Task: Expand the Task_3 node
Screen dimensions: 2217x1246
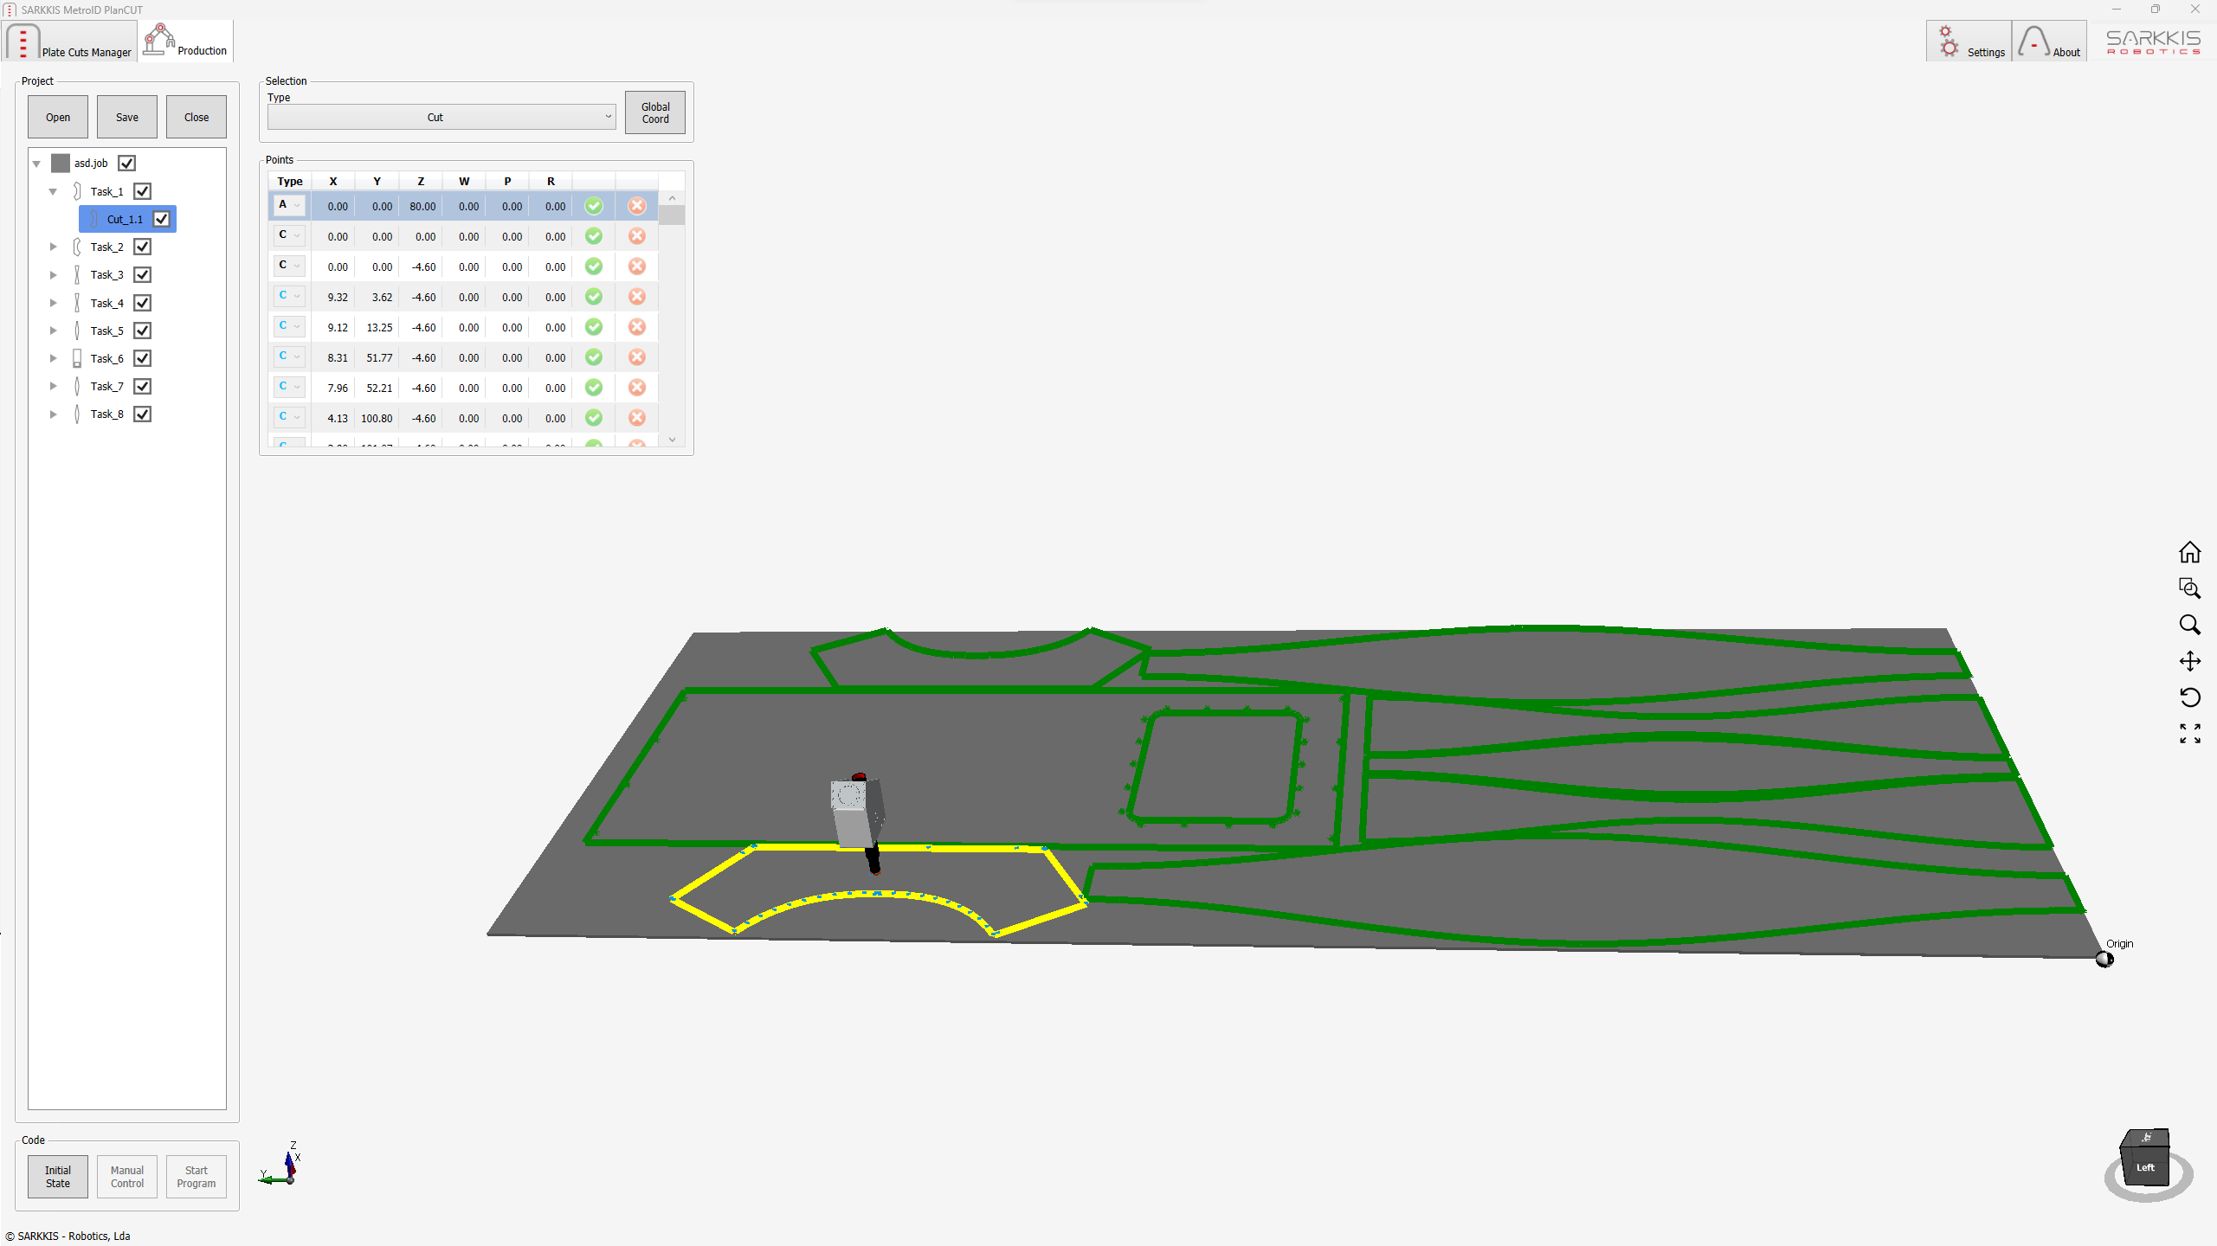Action: [53, 274]
